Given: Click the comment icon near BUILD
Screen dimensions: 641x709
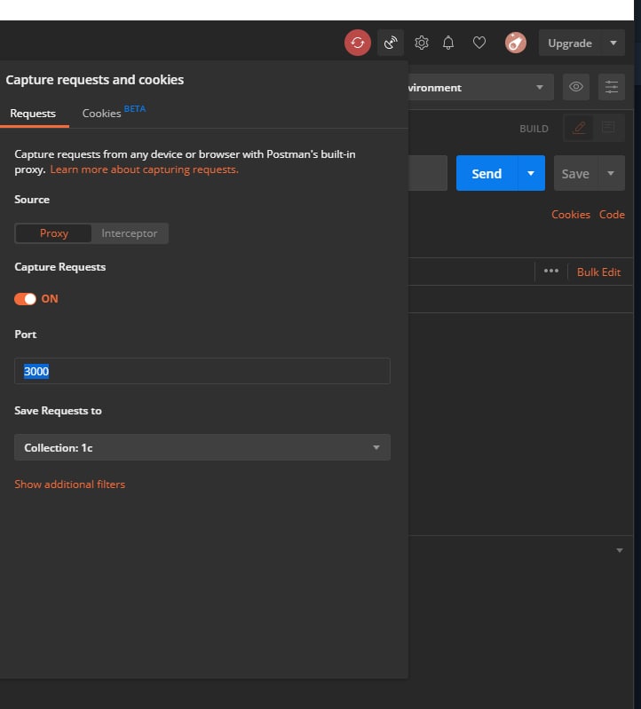Looking at the screenshot, I should 608,128.
